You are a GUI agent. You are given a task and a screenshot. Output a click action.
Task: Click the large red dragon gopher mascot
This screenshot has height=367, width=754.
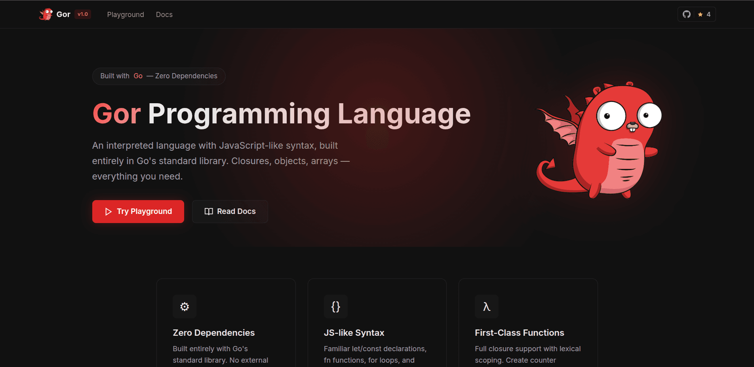tap(599, 140)
